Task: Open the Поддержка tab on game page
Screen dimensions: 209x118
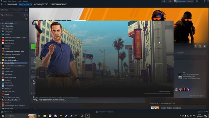Action: pos(180,53)
